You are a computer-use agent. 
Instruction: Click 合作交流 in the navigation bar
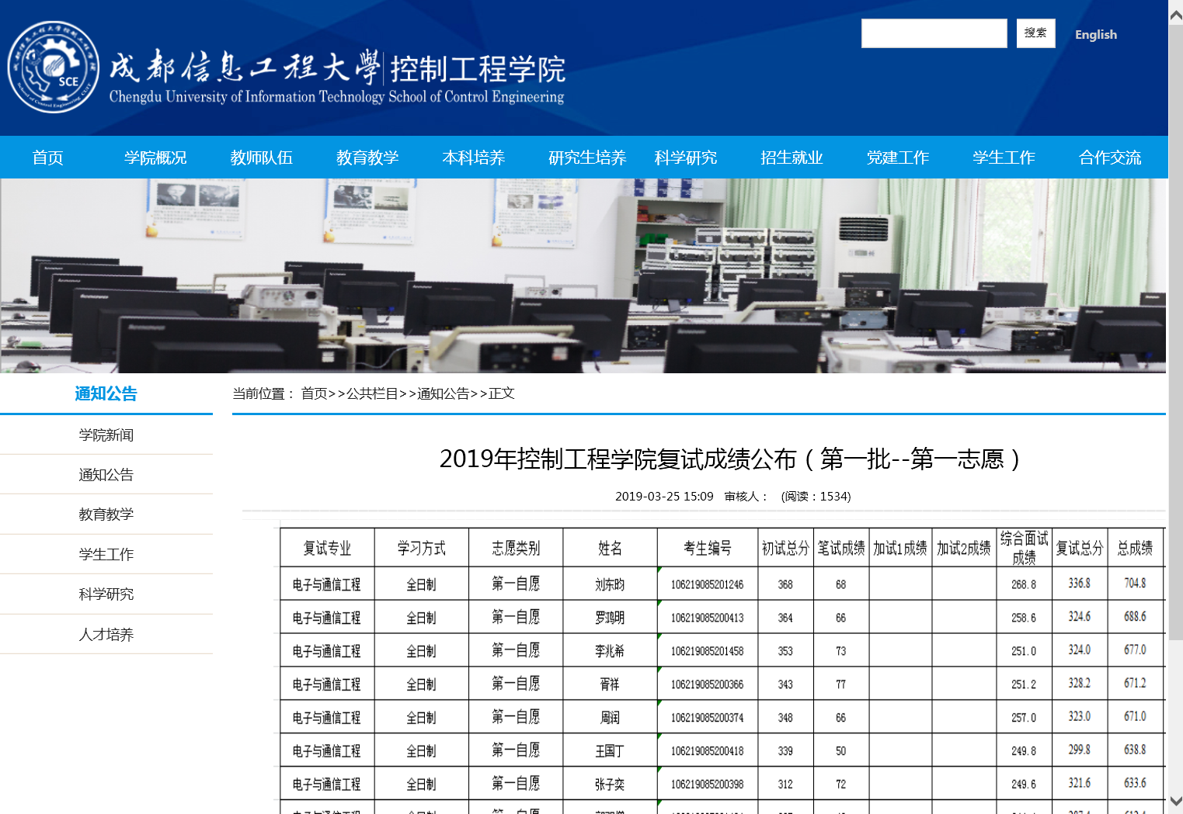[1109, 158]
